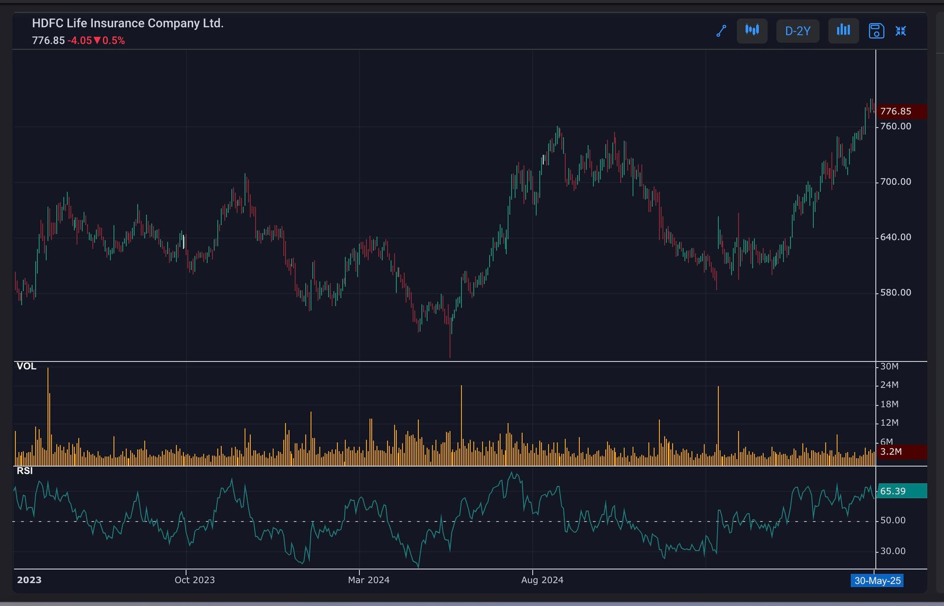The width and height of the screenshot is (944, 606).
Task: Click the 2023 label on time axis
Action: click(29, 580)
